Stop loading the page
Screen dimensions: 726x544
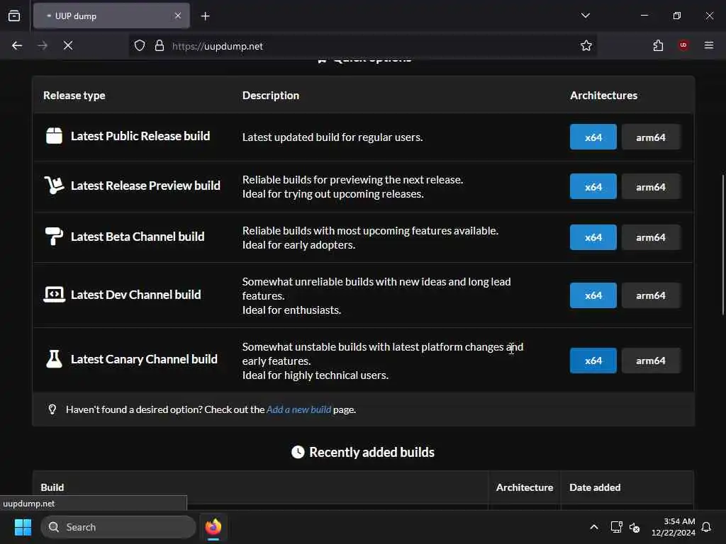(x=68, y=45)
